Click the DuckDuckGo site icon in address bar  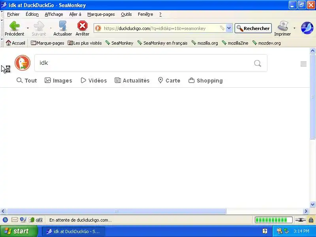98,28
